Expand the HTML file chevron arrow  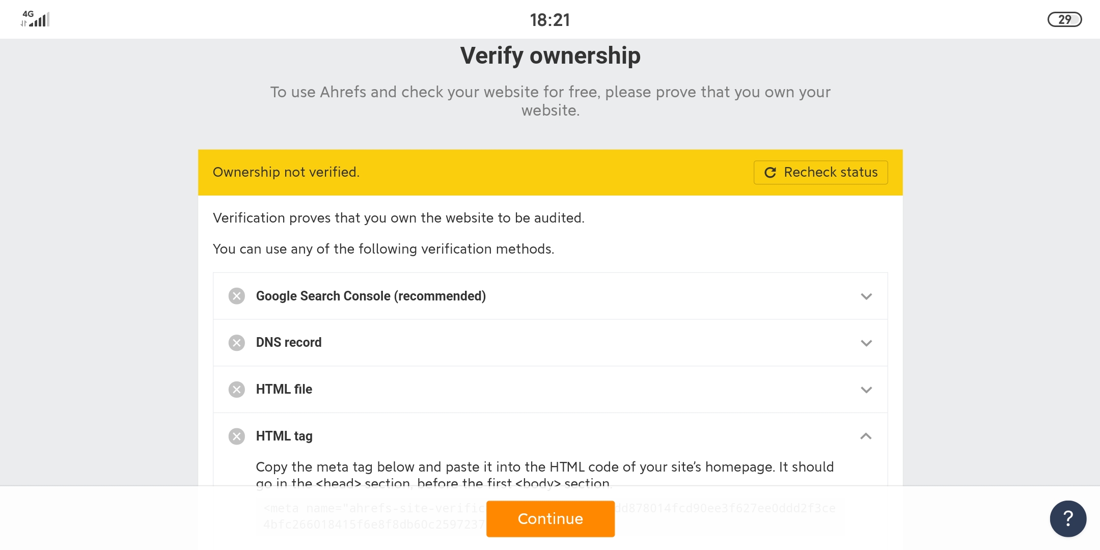(x=866, y=390)
